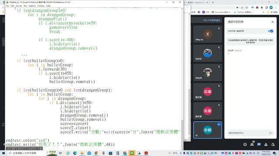The image size is (279, 156).
Task: Open the Chrome three-dot menu
Action: pos(276,7)
